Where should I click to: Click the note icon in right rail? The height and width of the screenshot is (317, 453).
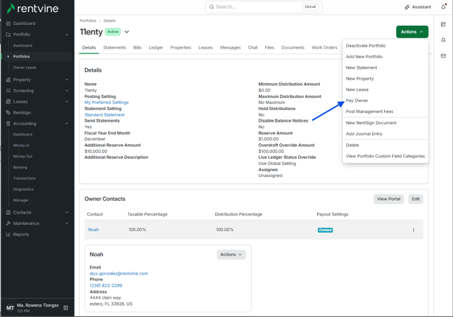pyautogui.click(x=443, y=24)
